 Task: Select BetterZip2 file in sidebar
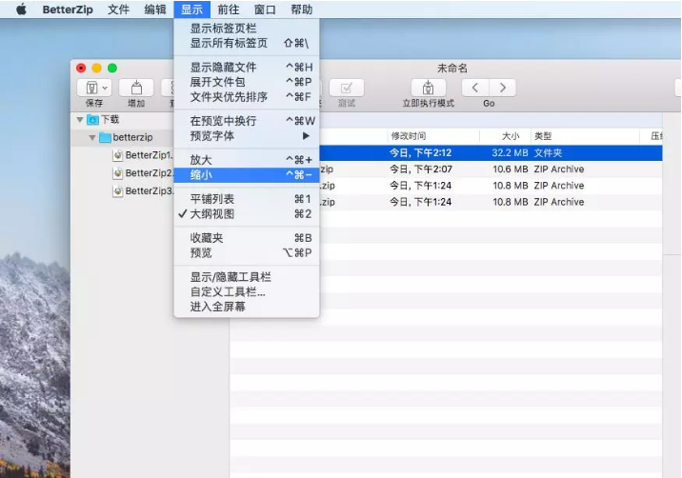150,173
